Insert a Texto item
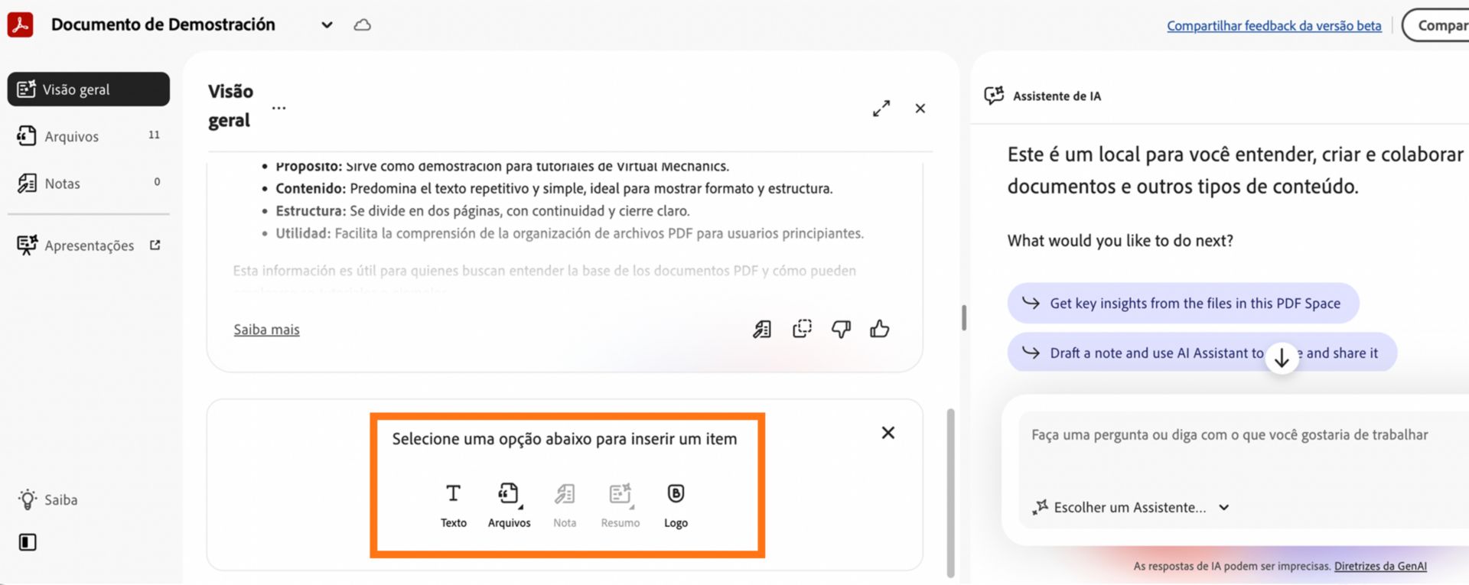Image resolution: width=1469 pixels, height=585 pixels. tap(453, 505)
